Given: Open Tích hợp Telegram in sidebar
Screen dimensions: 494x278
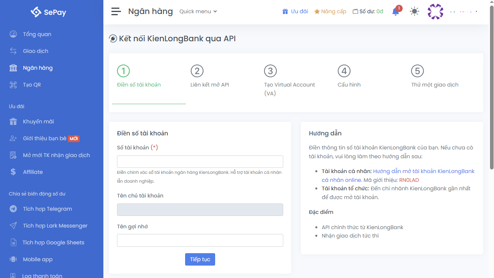Looking at the screenshot, I should click(47, 209).
